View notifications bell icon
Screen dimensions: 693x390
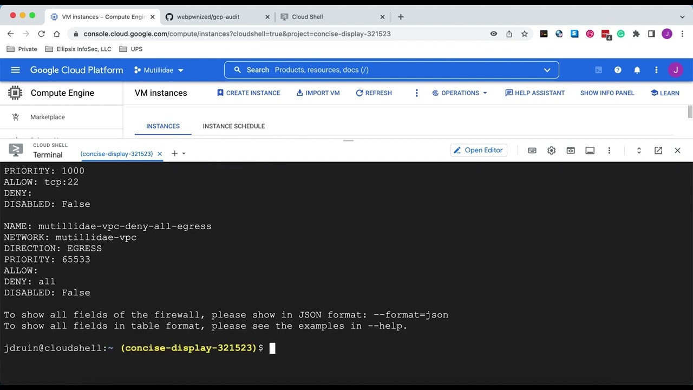coord(637,70)
